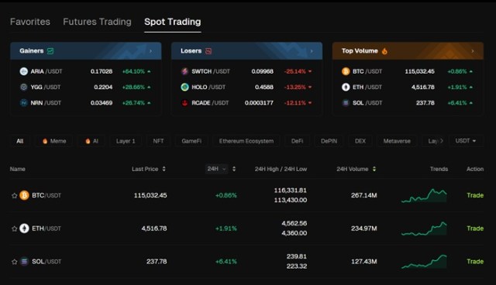Filter by NFT category
Screen dimensions: 496x285
(x=158, y=141)
